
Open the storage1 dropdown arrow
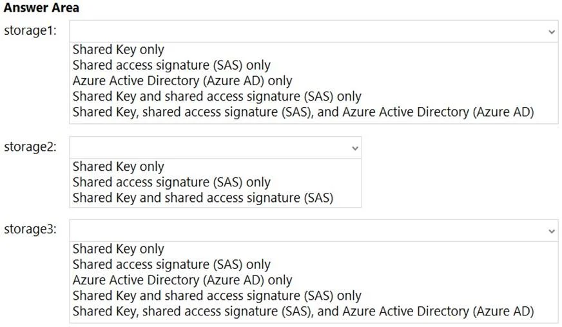[x=552, y=32]
